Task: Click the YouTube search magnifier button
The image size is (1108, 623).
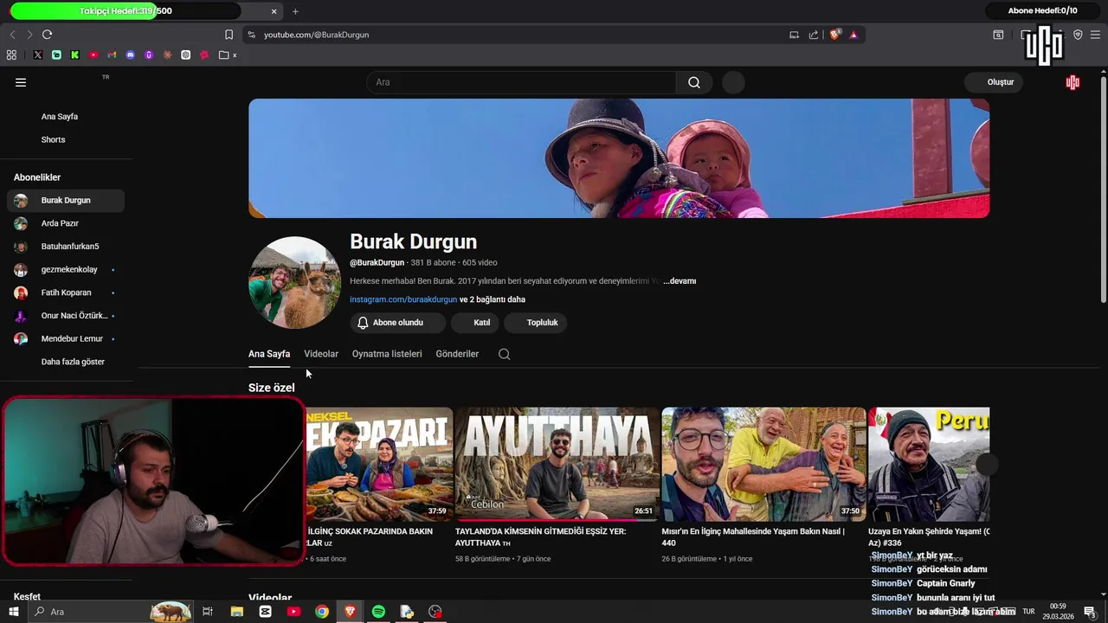Action: point(694,82)
